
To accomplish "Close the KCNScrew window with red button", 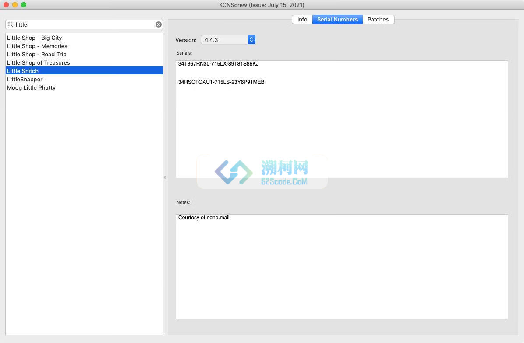I will tap(6, 5).
